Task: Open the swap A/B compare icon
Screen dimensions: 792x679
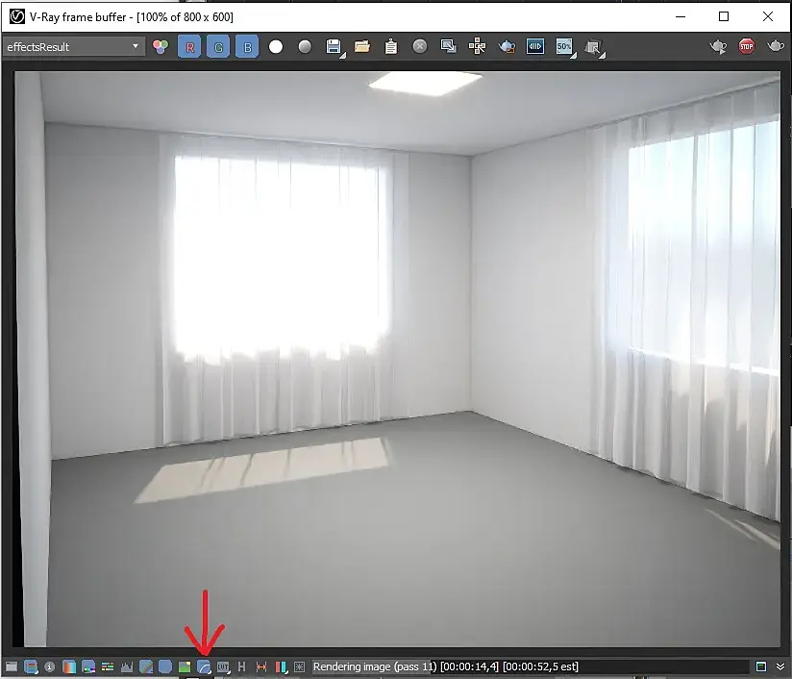Action: pyautogui.click(x=595, y=48)
